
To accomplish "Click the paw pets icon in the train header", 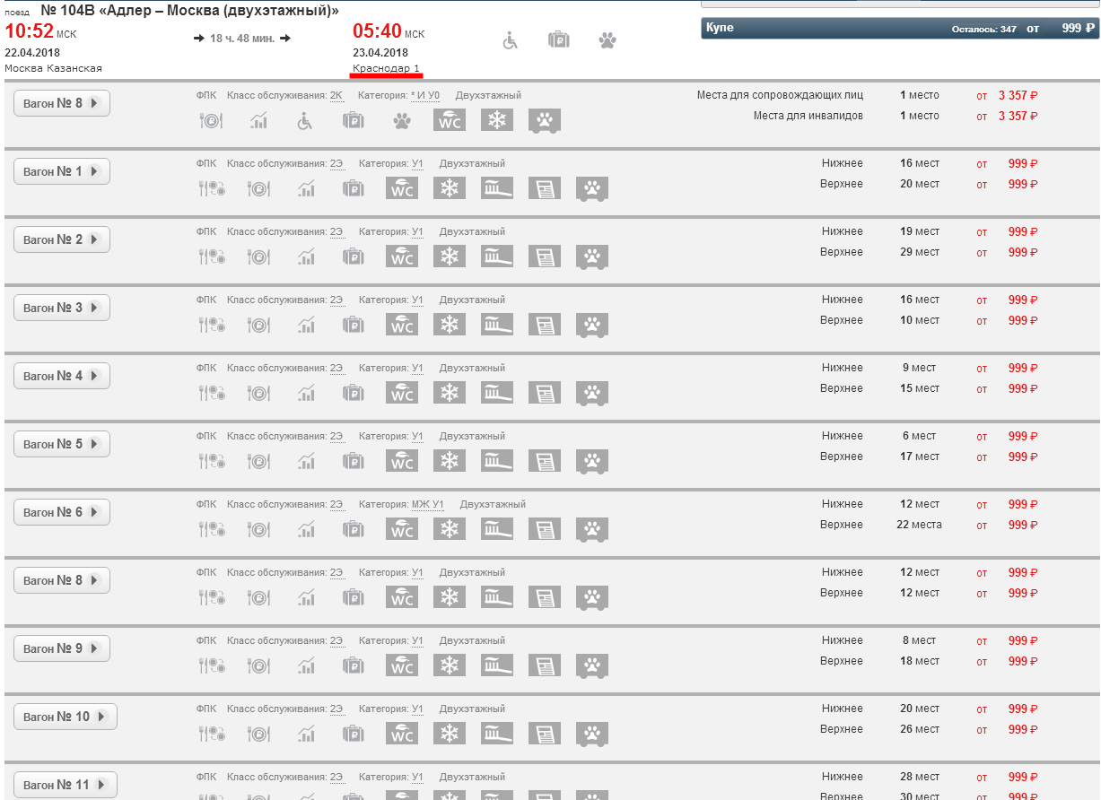I will pyautogui.click(x=607, y=40).
